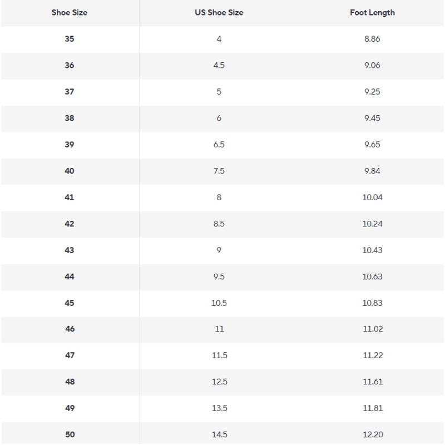Select shoe size 40 row label
The image size is (445, 445).
70,171
